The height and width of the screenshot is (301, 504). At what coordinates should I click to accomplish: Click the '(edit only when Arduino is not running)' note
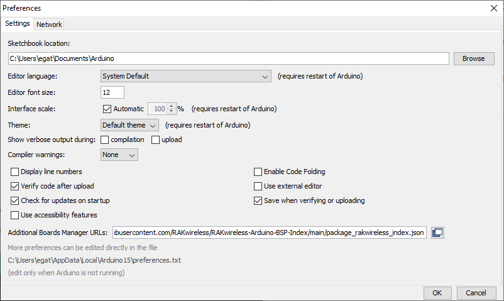[x=66, y=273]
